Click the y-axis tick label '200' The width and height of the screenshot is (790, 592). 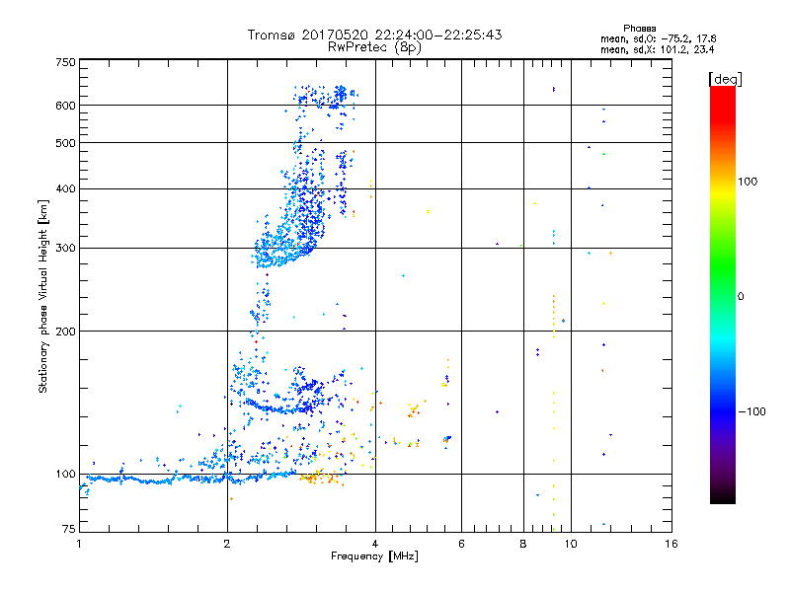point(65,332)
